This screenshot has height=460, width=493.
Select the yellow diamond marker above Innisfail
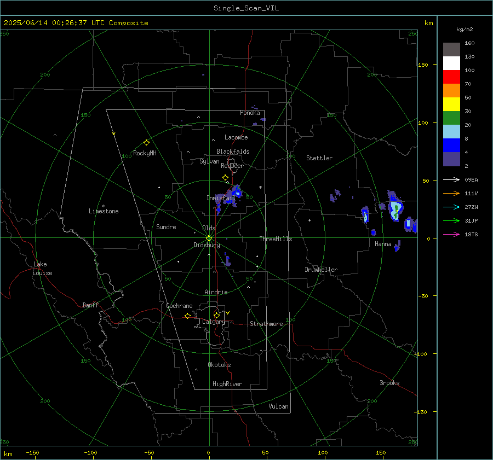225,178
